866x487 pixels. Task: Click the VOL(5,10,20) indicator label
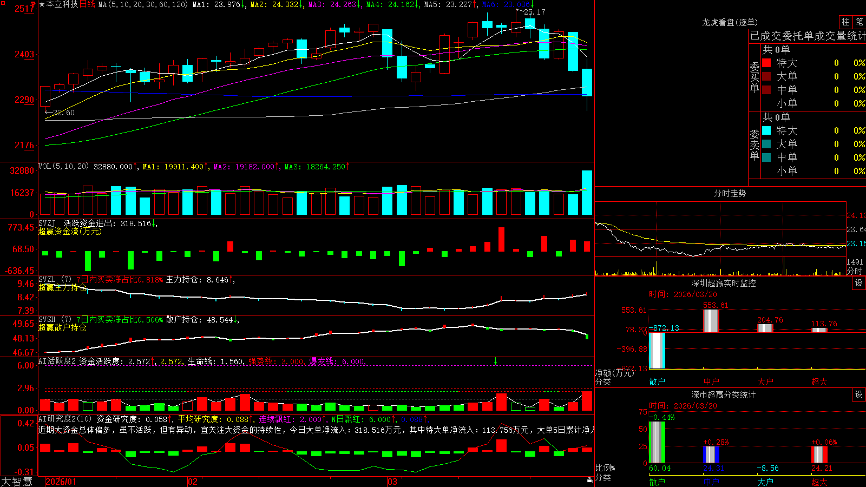click(63, 167)
